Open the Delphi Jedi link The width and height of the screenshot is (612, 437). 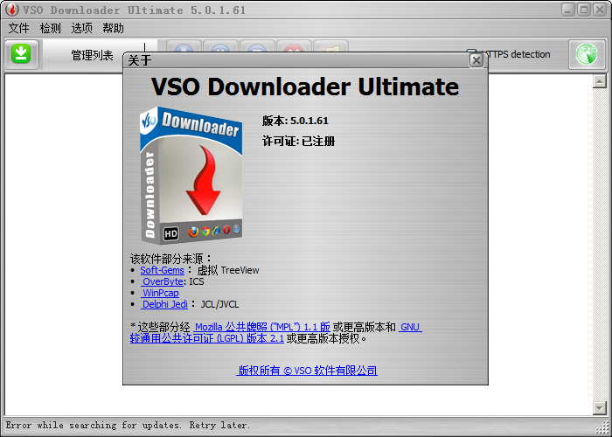coord(164,304)
